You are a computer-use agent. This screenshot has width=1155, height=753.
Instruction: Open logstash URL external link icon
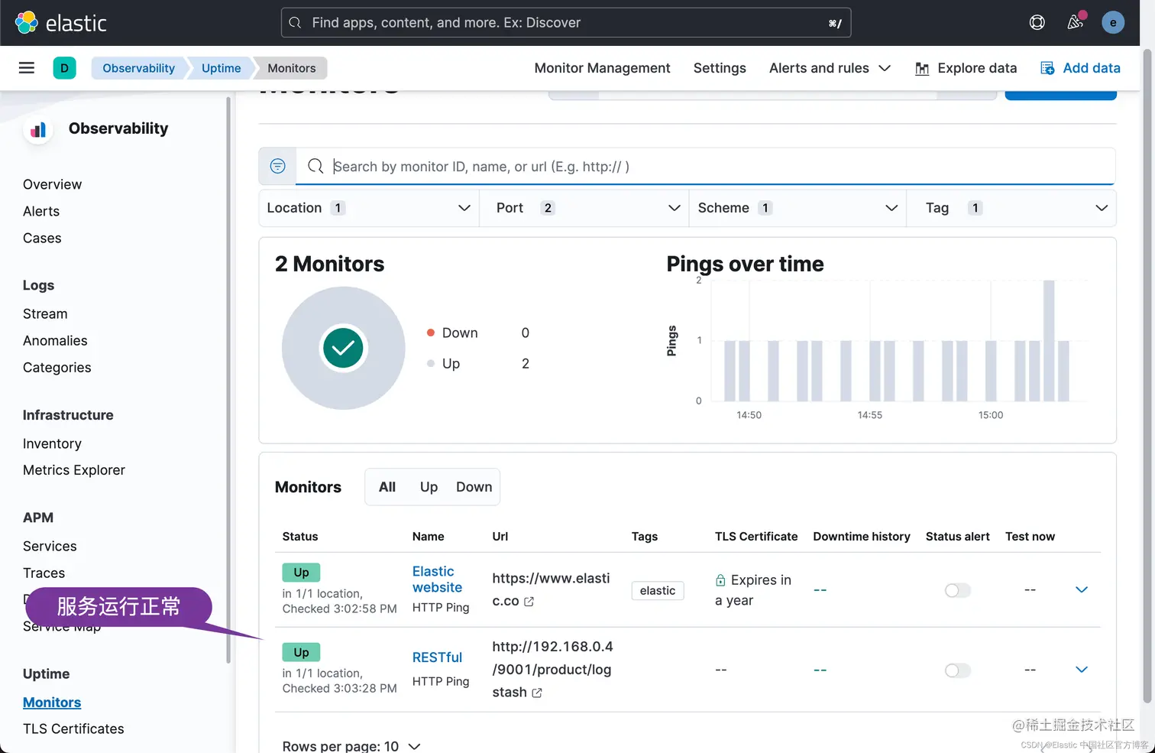click(537, 693)
